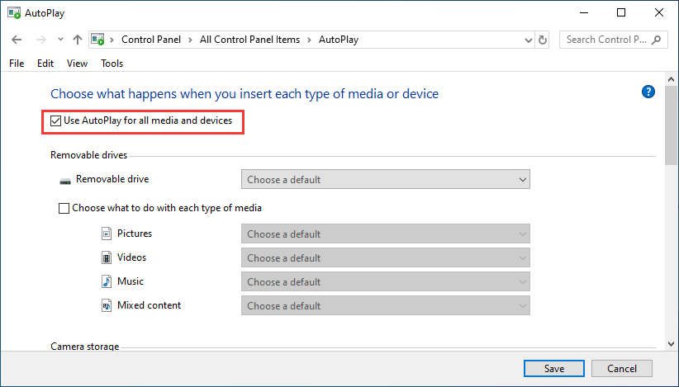Check Choose what to do with each media type
Viewport: 679px width, 387px height.
[64, 209]
